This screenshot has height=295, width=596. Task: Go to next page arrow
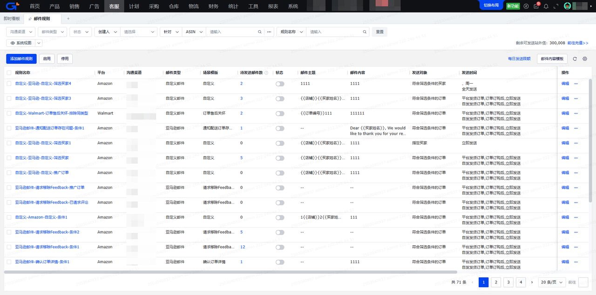tap(532, 282)
